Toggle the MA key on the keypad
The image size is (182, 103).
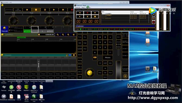point(95,57)
